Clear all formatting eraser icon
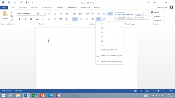 coord(67,14)
